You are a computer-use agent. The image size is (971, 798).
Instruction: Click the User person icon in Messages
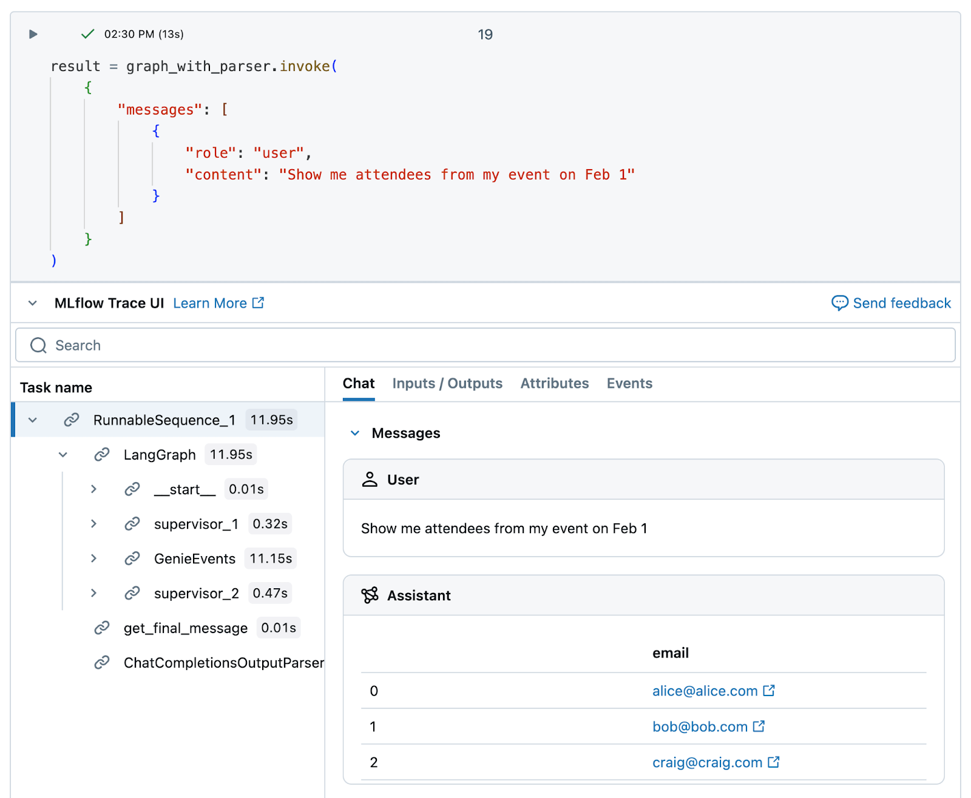coord(370,479)
